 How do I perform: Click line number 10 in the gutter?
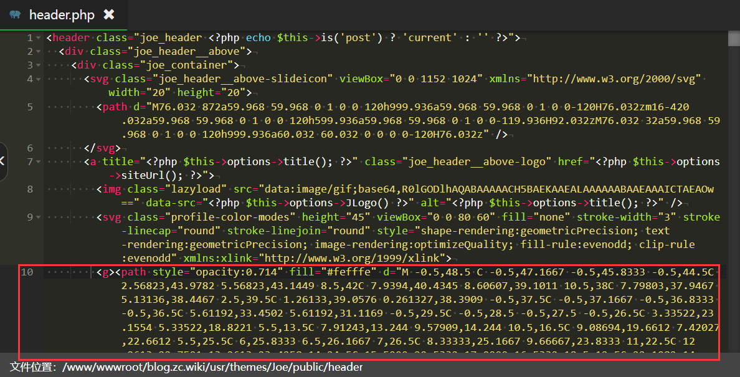pos(27,272)
